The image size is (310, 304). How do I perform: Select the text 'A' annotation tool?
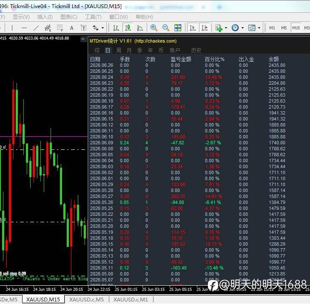[x=71, y=28]
